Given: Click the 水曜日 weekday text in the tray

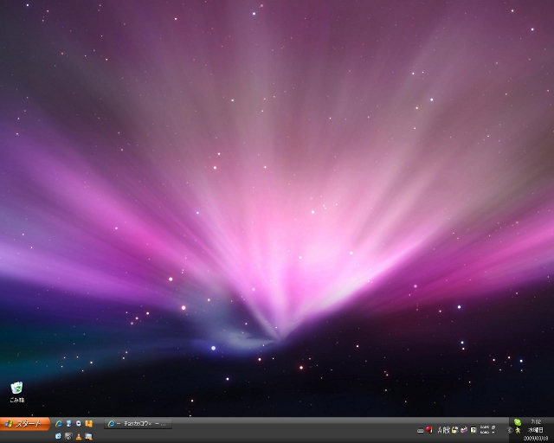Looking at the screenshot, I should pos(536,430).
